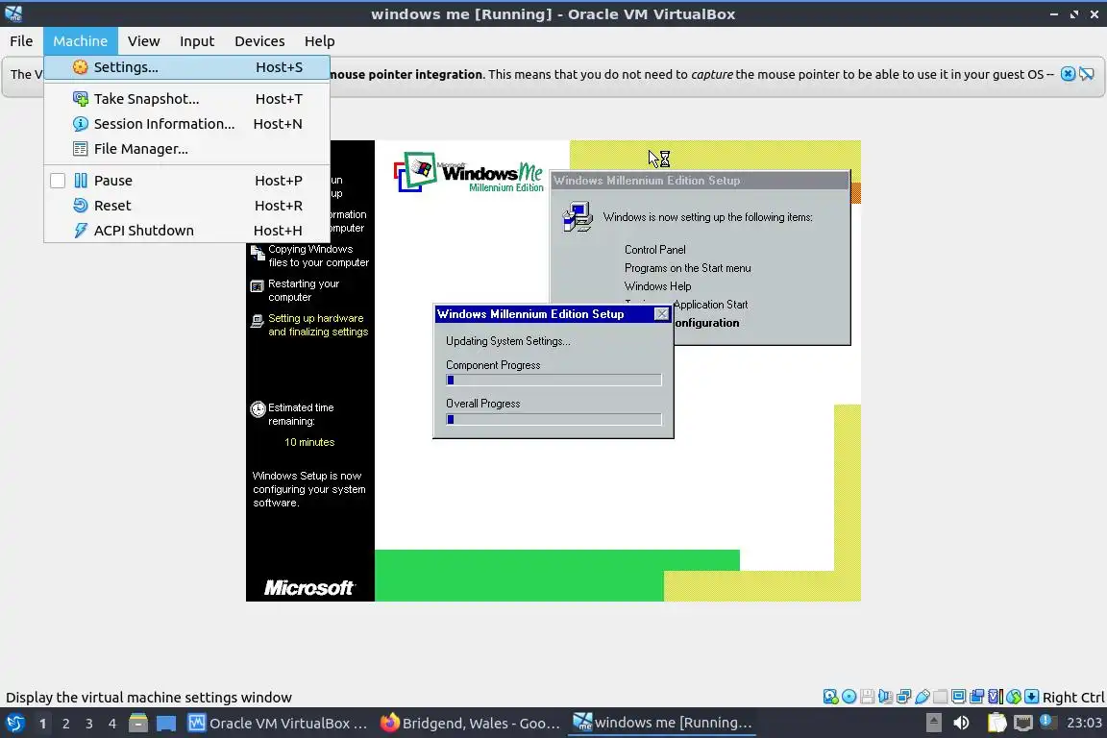
Task: Click '10 minutes' estimated time text
Action: click(309, 442)
